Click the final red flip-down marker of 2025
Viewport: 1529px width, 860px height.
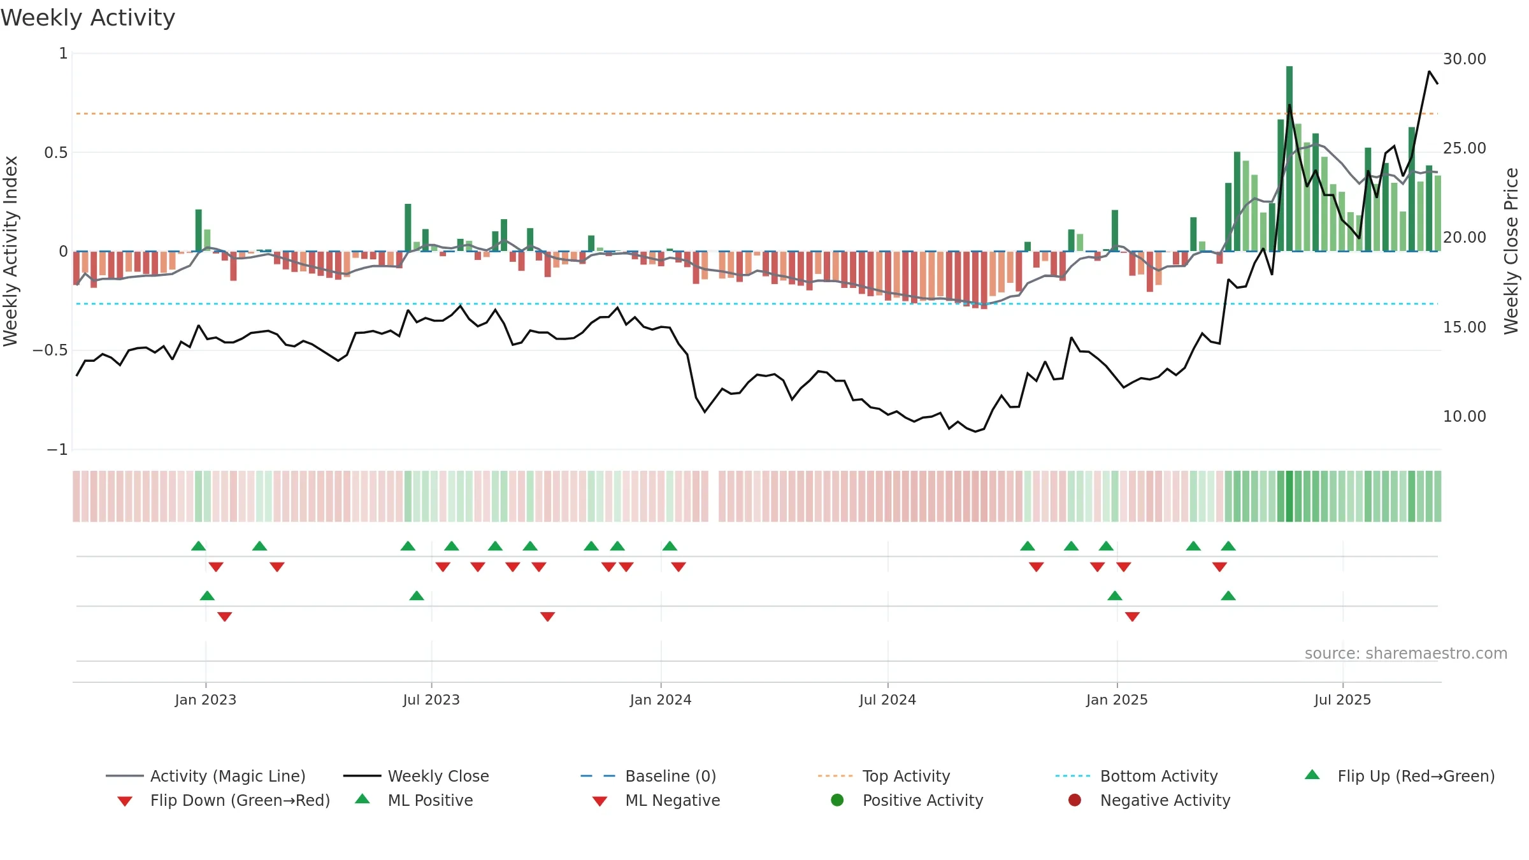click(1219, 567)
